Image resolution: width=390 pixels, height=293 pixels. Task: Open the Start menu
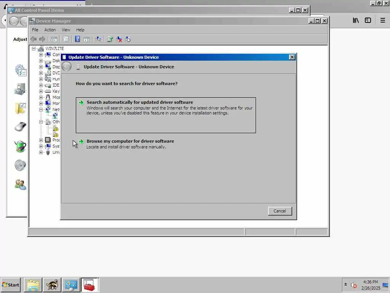(10, 285)
